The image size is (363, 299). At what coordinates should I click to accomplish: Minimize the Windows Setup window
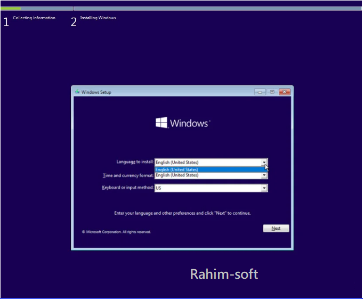coord(260,92)
